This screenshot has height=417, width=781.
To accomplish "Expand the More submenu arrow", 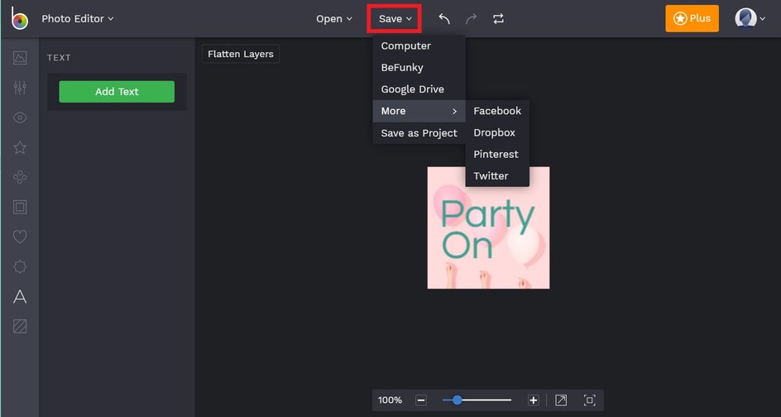I will (454, 111).
